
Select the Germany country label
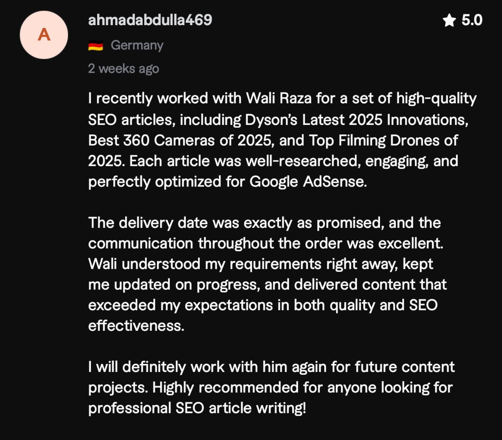(x=137, y=46)
